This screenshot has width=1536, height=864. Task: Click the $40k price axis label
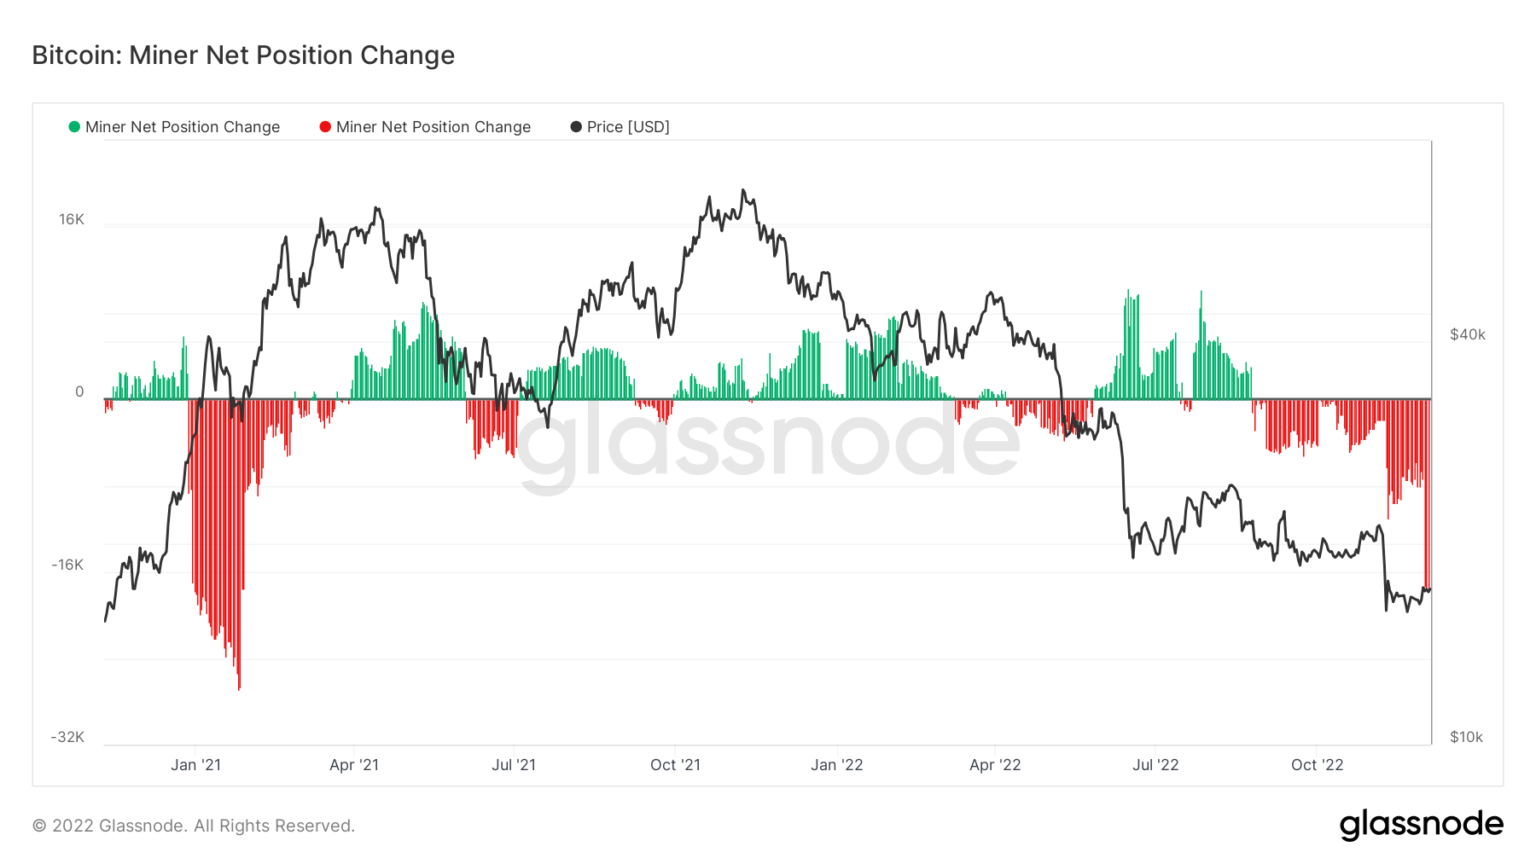point(1468,334)
